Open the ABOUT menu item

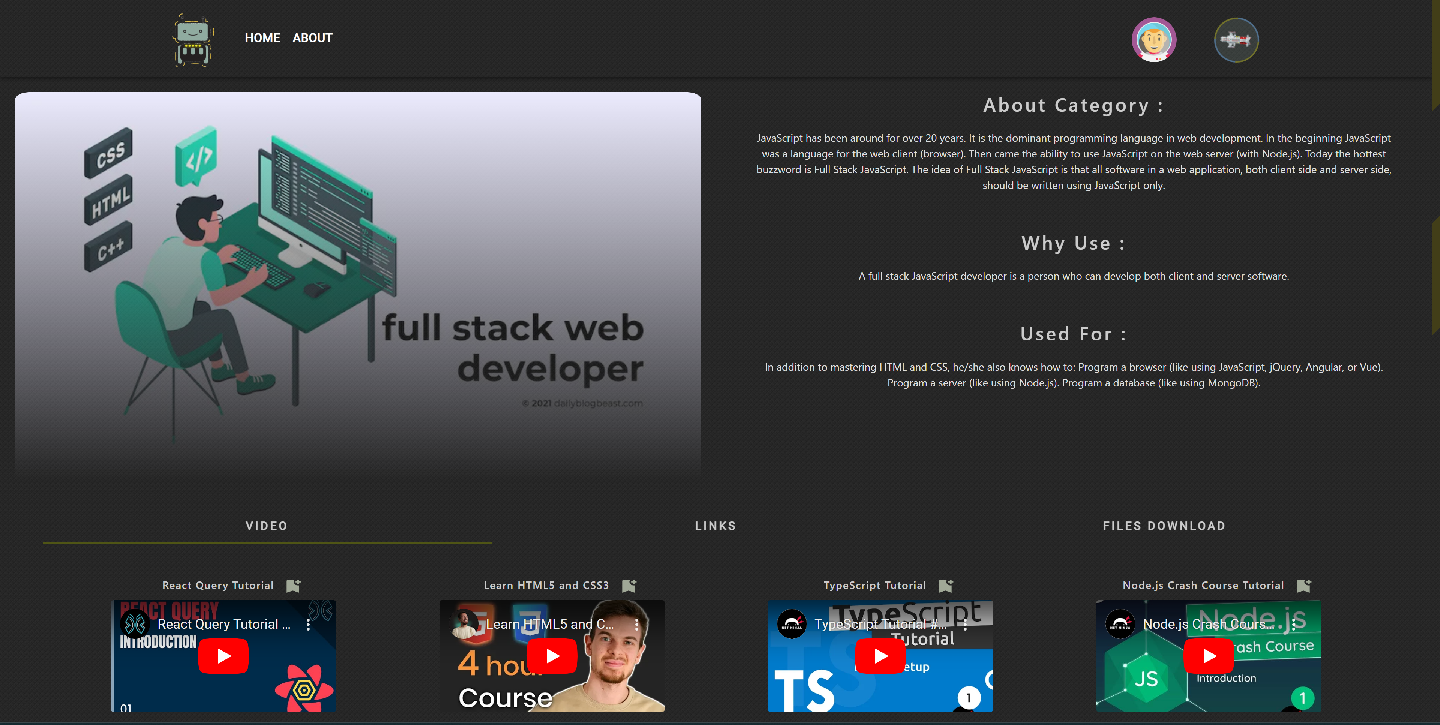[312, 38]
